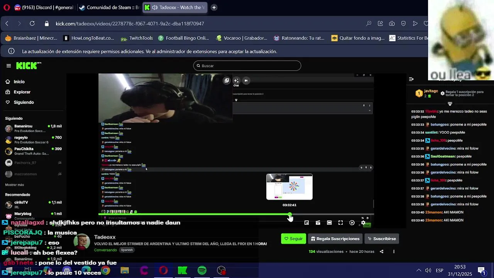494x278 pixels.
Task: Open the zoom/search-in-page magnifier icon
Action: (369, 24)
